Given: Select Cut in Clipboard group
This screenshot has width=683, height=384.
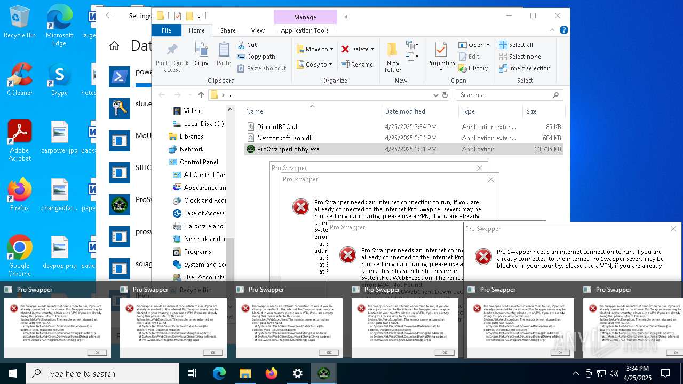Looking at the screenshot, I should pos(247,45).
